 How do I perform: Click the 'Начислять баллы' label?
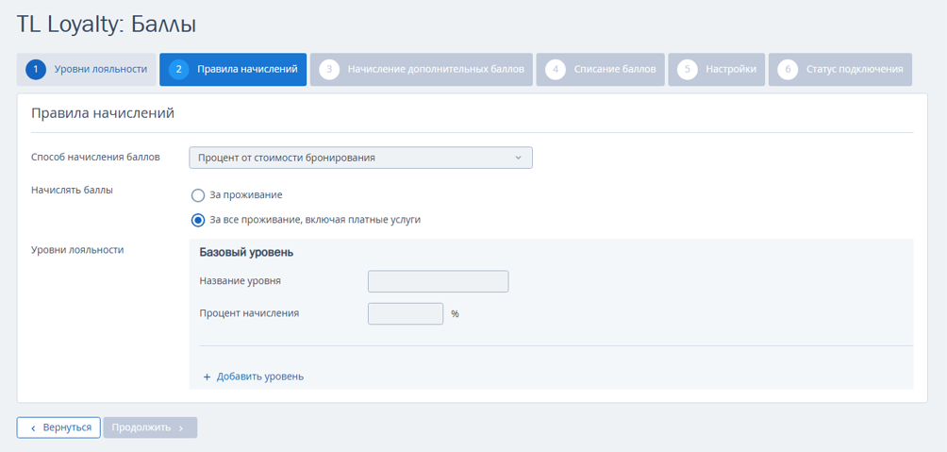[72, 189]
